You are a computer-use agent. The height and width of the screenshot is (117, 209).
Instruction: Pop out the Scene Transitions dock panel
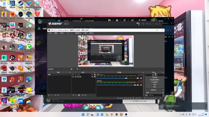click(x=163, y=90)
